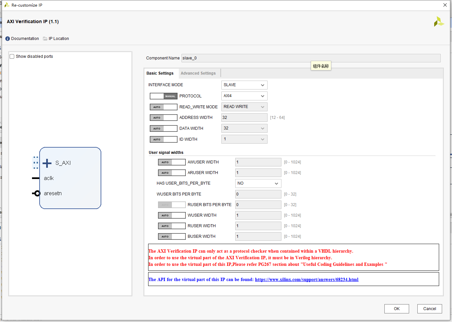Open the xilinx.com support answers link
Viewport: 452px width, 322px height.
[x=307, y=279]
